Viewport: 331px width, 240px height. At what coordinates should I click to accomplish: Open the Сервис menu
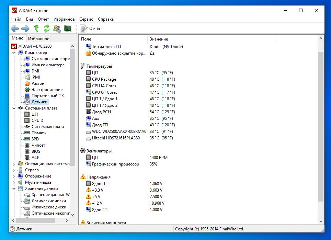(86, 19)
